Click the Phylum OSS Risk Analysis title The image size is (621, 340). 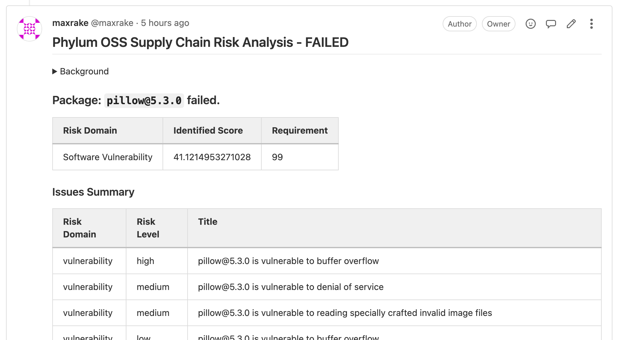pos(200,42)
